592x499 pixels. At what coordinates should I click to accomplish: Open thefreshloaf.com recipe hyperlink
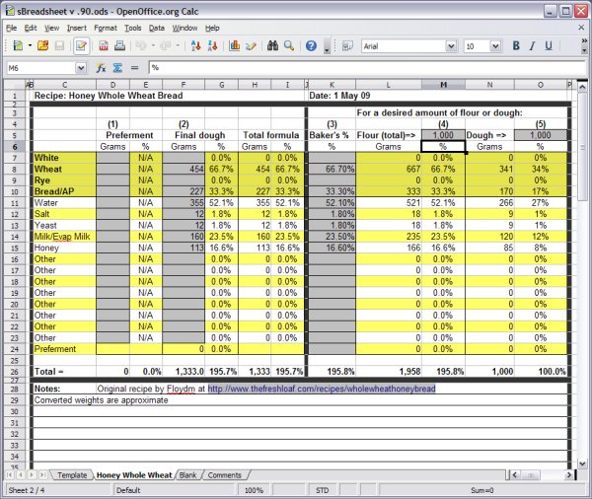coord(322,389)
